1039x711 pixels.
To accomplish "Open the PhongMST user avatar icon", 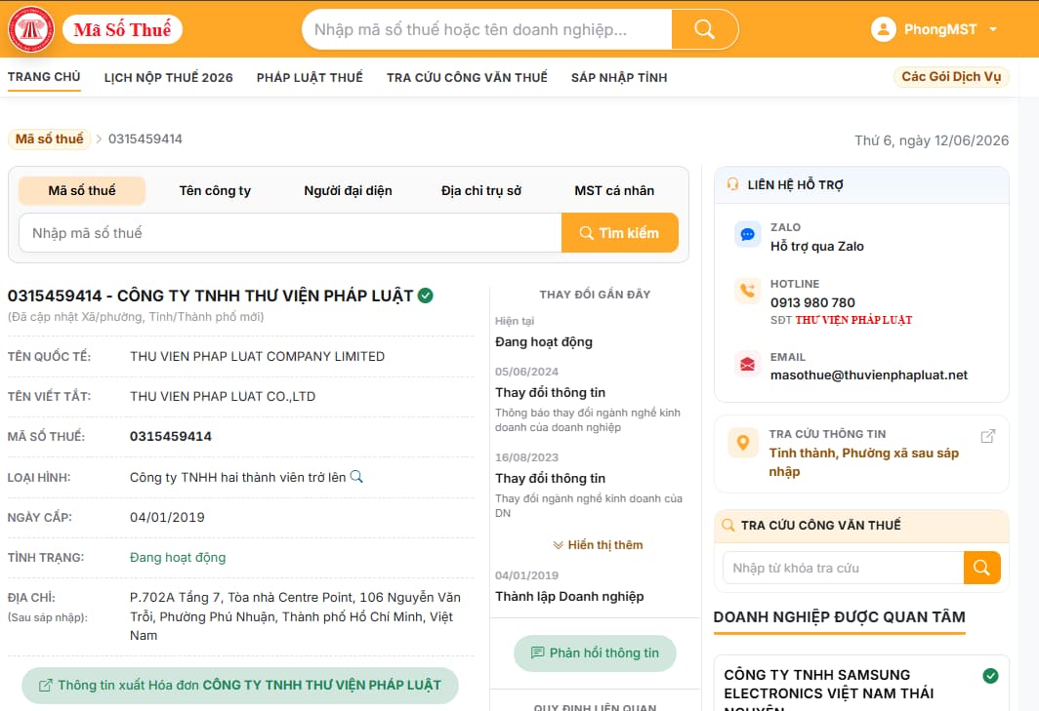I will [x=884, y=29].
